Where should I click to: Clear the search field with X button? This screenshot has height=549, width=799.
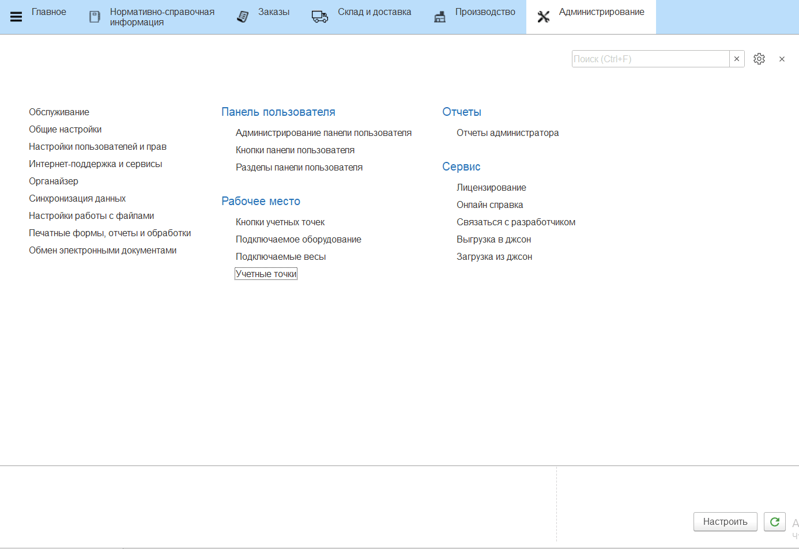click(737, 59)
